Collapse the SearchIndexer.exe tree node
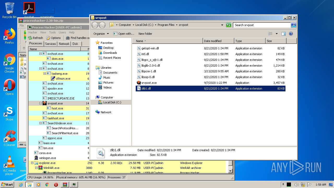Viewport: 334px width, 188px height. tap(40, 123)
